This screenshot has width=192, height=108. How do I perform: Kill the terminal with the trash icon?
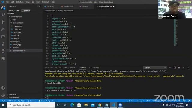[179, 67]
